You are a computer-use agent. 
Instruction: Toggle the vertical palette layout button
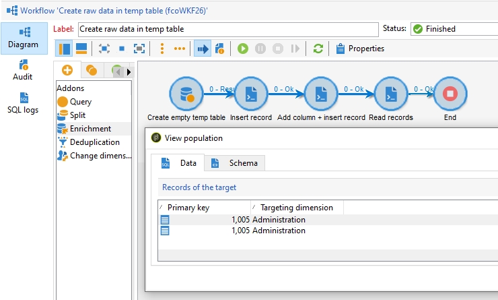pos(65,49)
